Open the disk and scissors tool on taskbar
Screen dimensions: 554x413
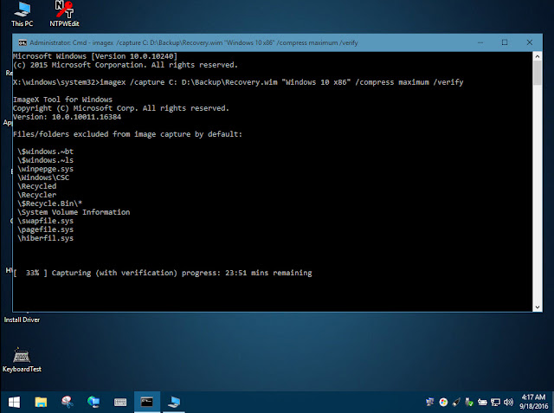(x=68, y=402)
